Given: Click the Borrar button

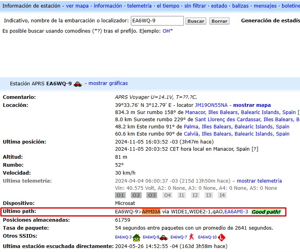Looking at the screenshot, I should coord(219,21).
